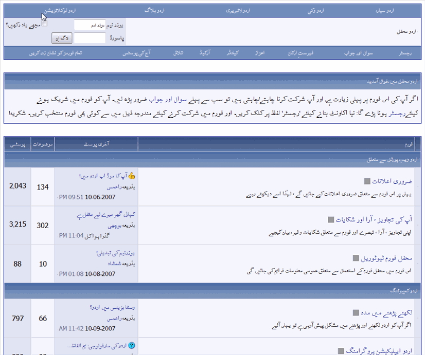Focus the پاسورڈ password input field
The image size is (425, 355).
90,38
